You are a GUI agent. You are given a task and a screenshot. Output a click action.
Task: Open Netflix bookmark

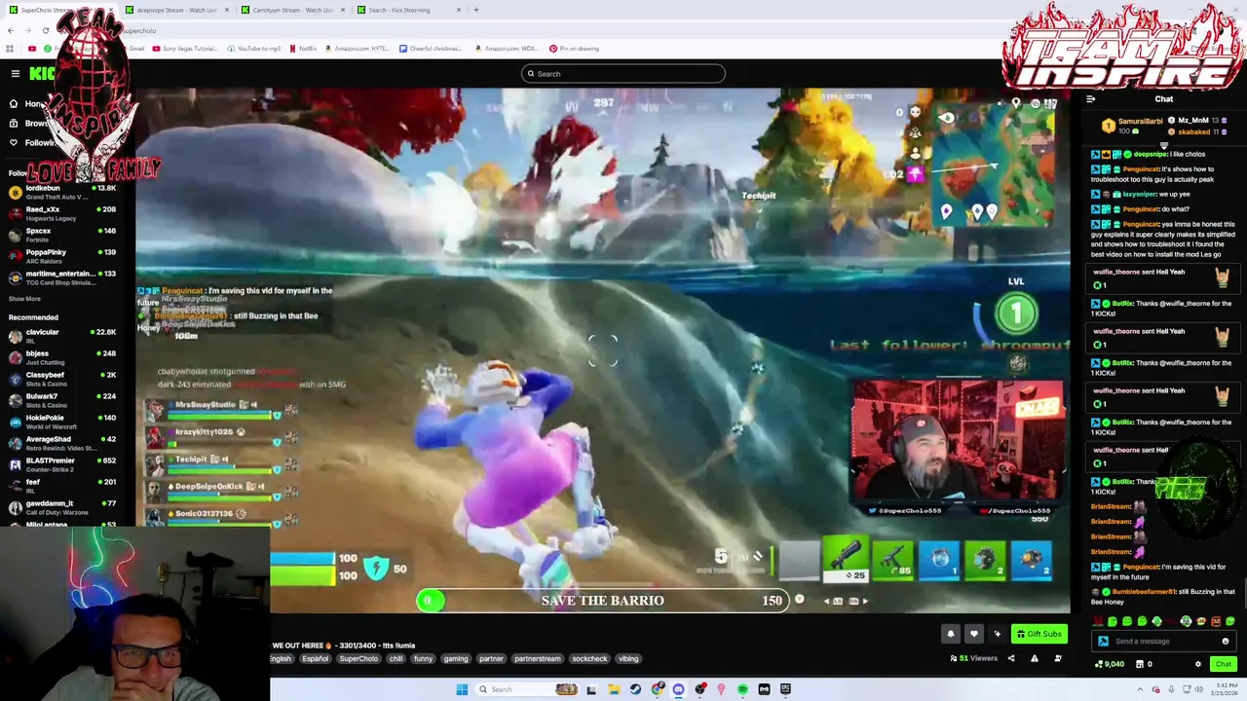click(x=303, y=49)
